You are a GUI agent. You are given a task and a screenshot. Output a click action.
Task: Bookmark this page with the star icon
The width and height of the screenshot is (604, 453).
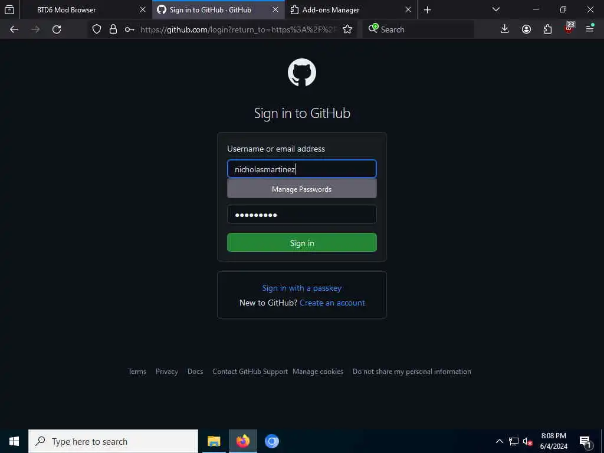tap(347, 29)
